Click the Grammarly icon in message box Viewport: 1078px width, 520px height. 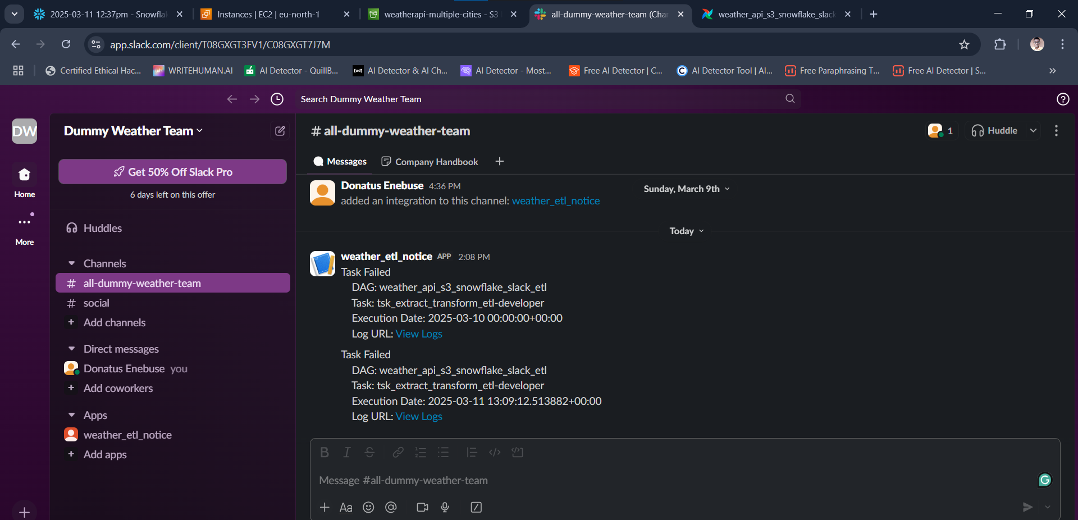click(1045, 480)
